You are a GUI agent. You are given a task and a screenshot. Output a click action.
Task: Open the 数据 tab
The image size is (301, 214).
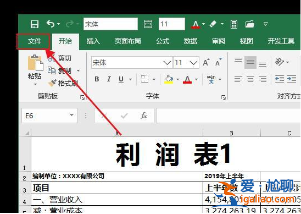[191, 41]
